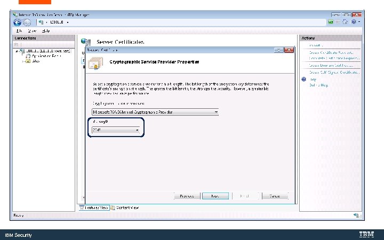Click the Application Pools icon
The width and height of the screenshot is (384, 240).
coord(28,56)
